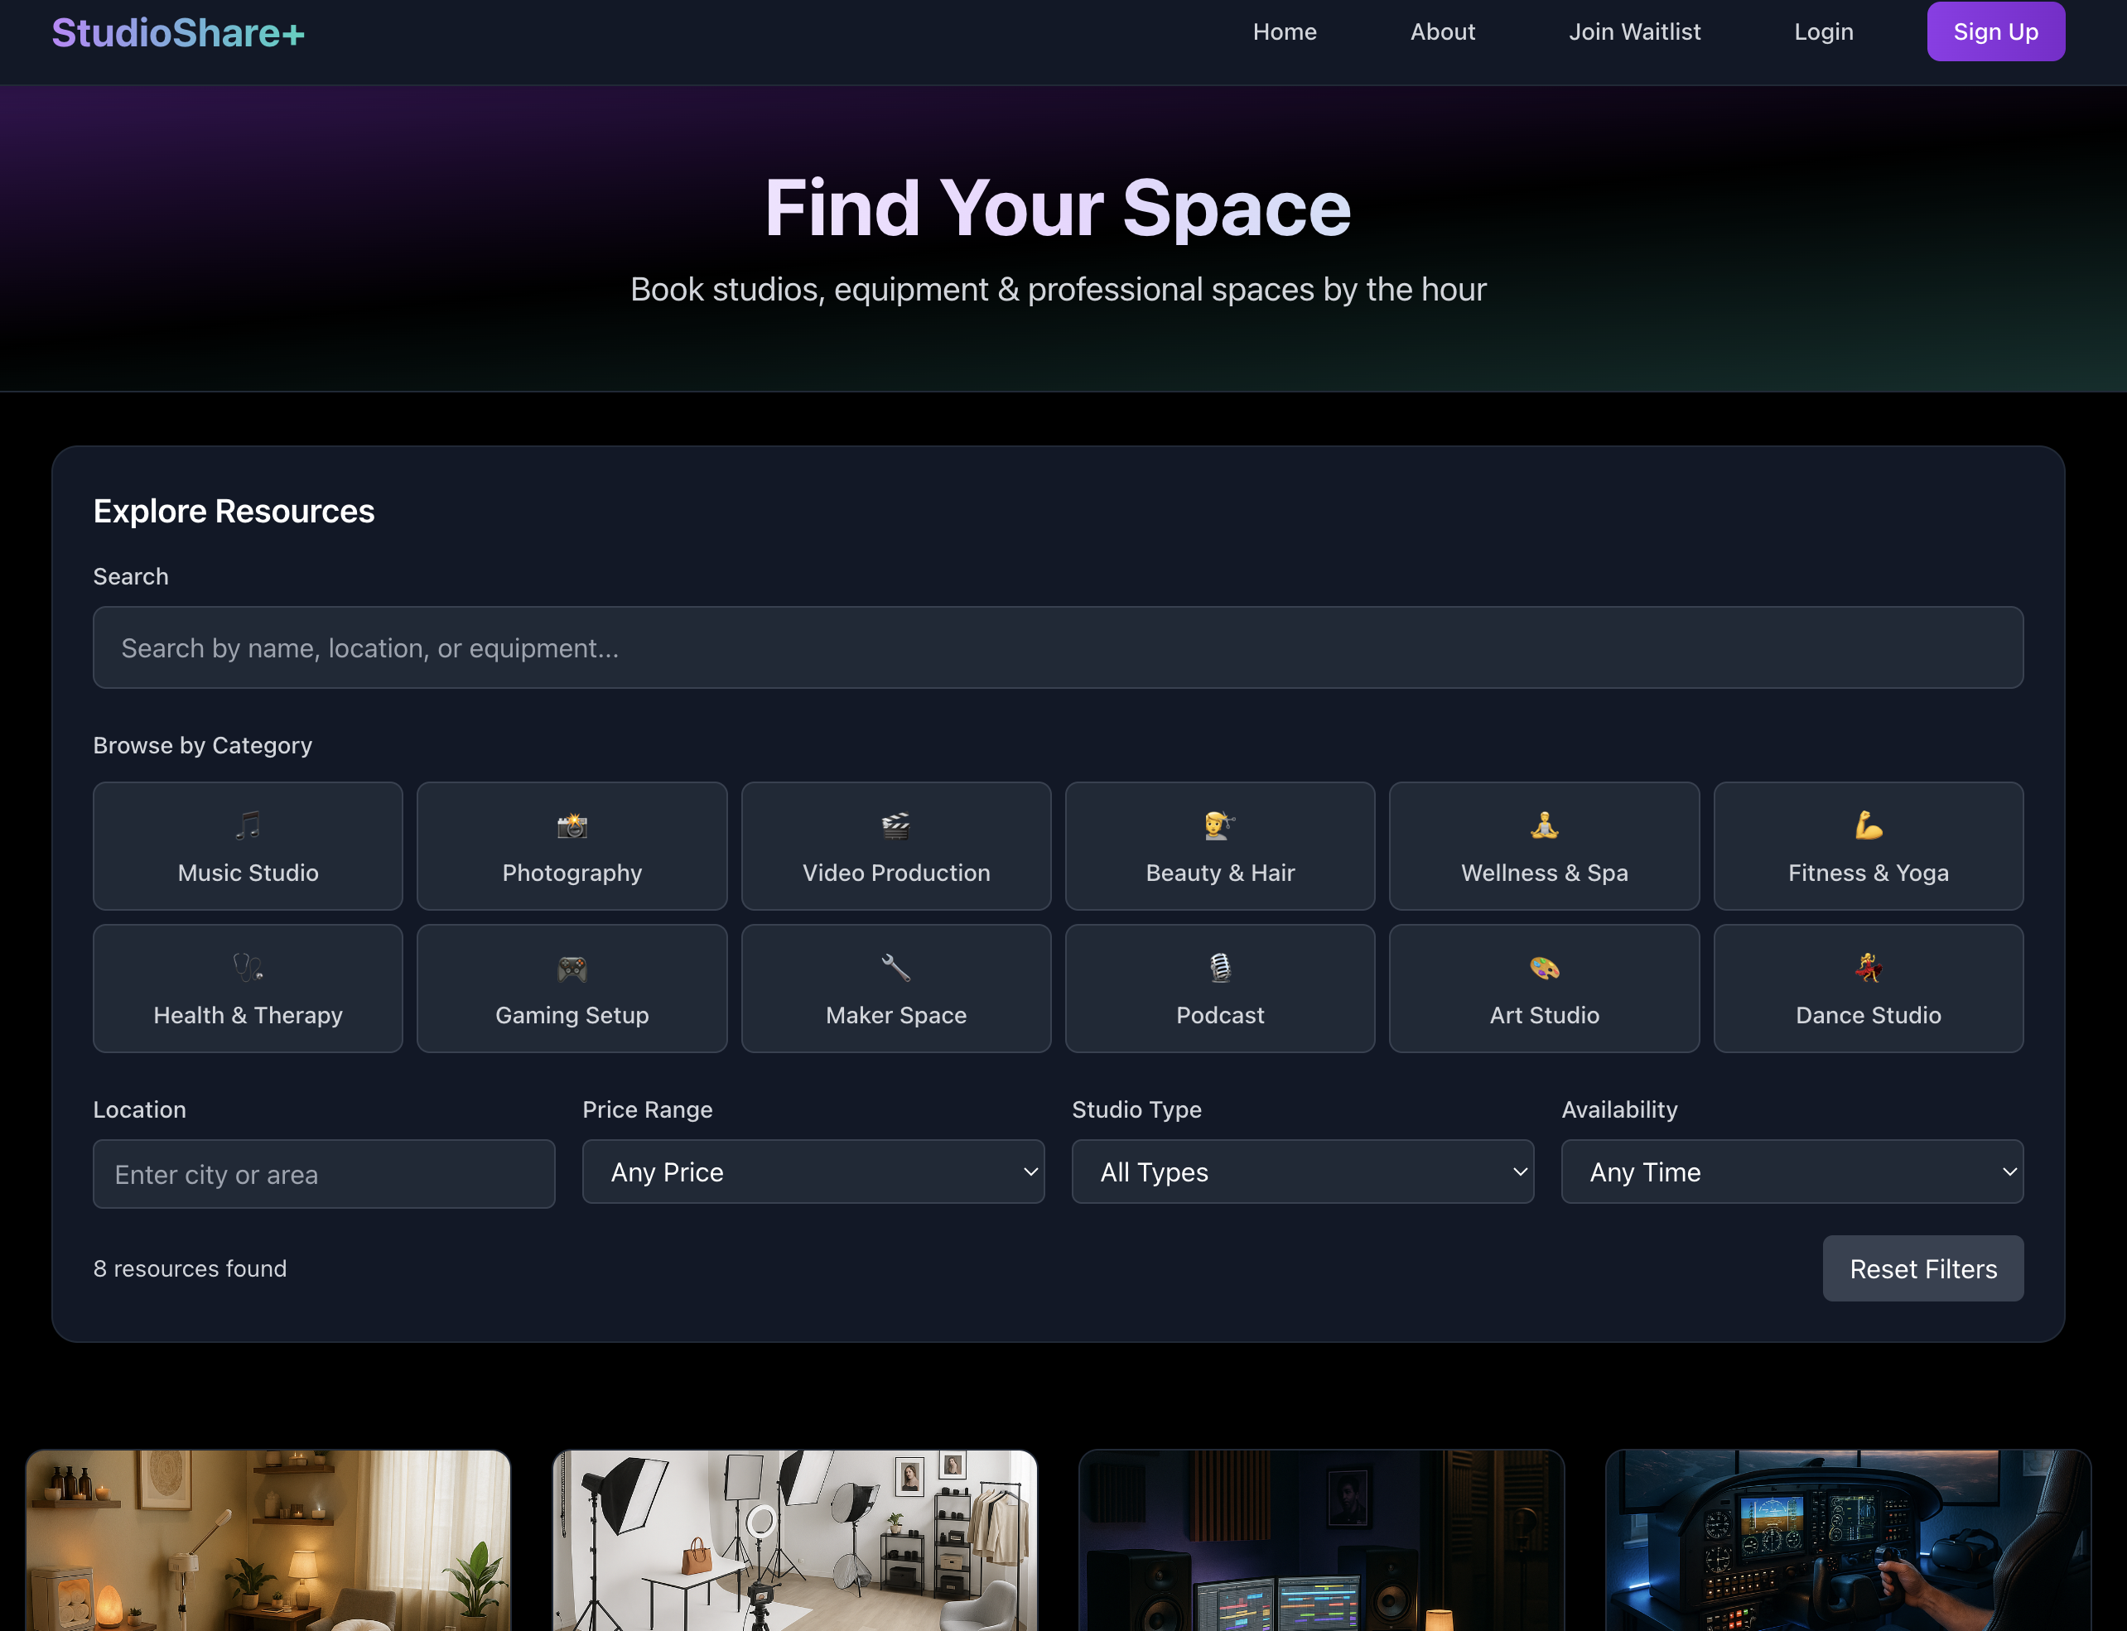Go to the About page
2127x1631 pixels.
coord(1442,31)
